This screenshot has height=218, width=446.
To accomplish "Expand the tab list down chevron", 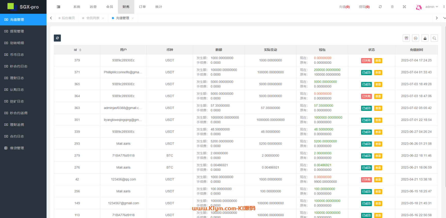I will pos(444,18).
